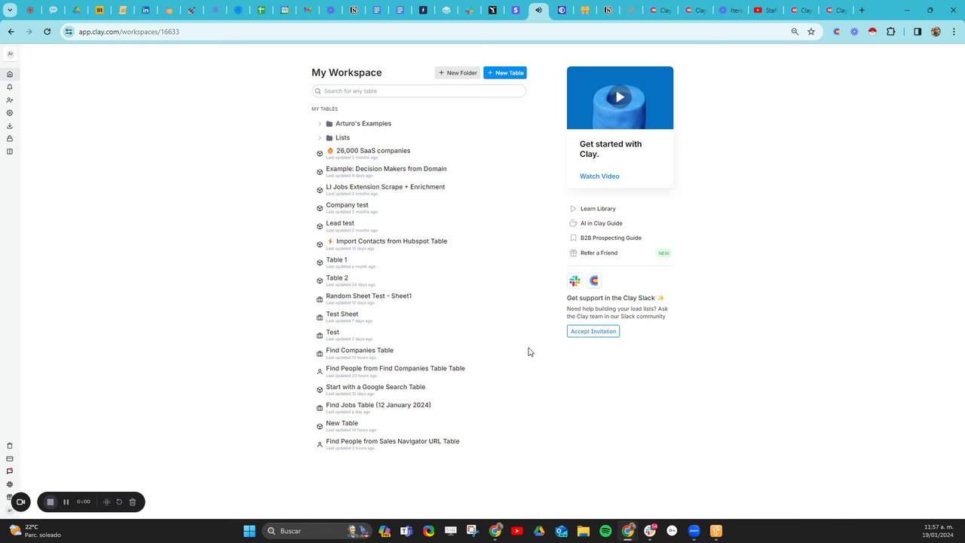Open New Table entry in list

[x=342, y=423]
